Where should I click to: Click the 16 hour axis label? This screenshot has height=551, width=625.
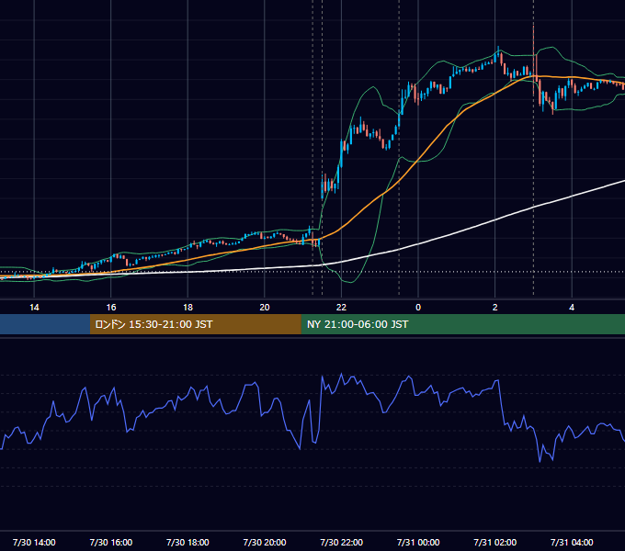point(111,308)
